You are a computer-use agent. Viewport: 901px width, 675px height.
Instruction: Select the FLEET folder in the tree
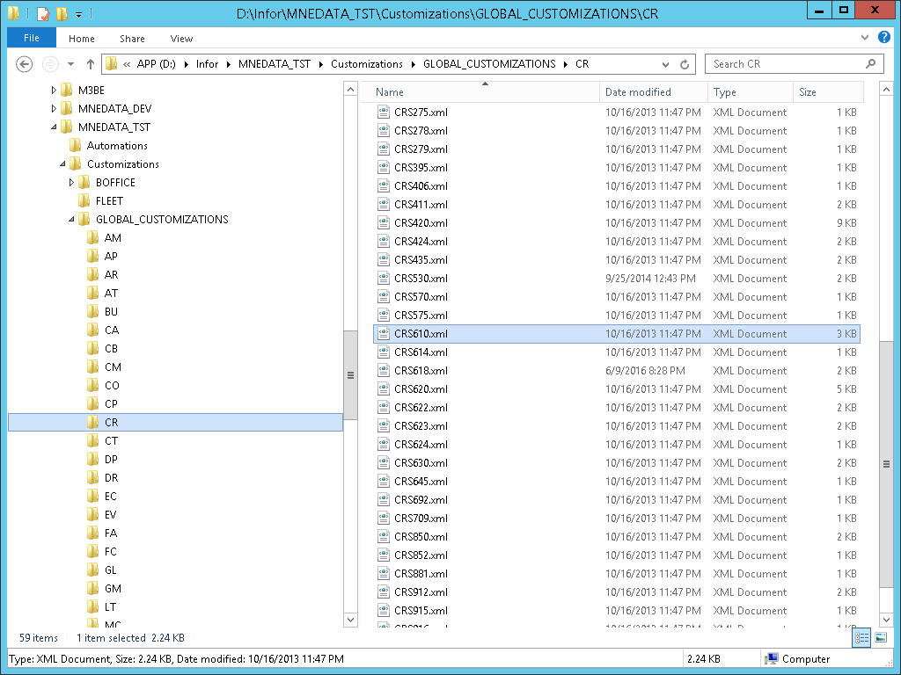pos(109,201)
